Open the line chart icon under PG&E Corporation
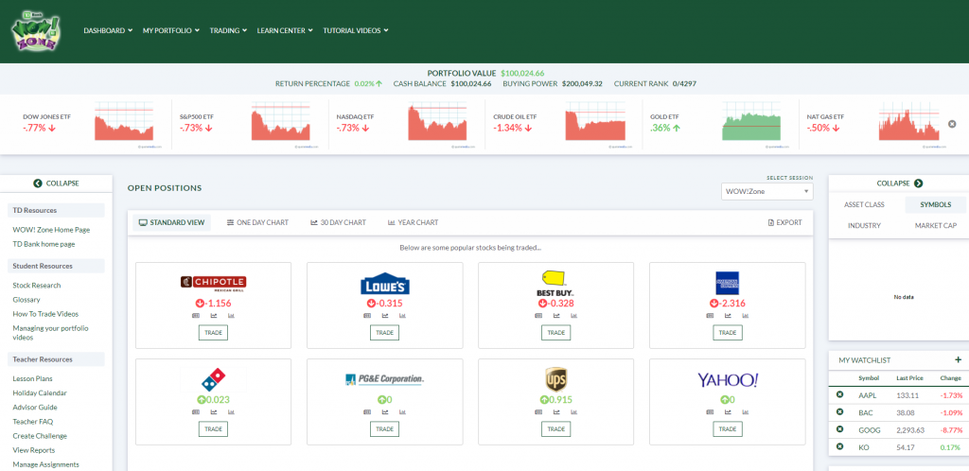Viewport: 969px width, 471px height. click(385, 411)
